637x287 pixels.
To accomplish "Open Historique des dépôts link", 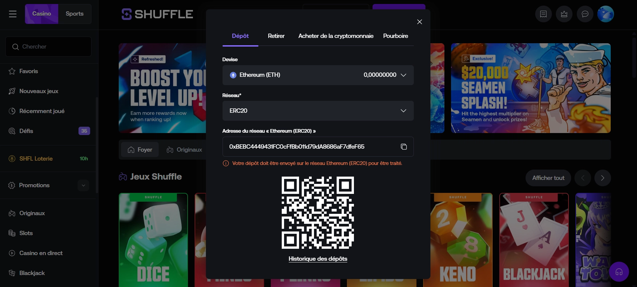I will (x=318, y=259).
